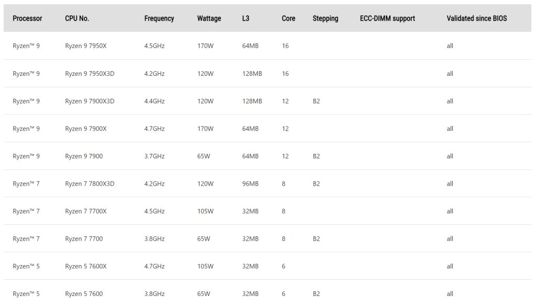Click the Processor column header

(27, 18)
